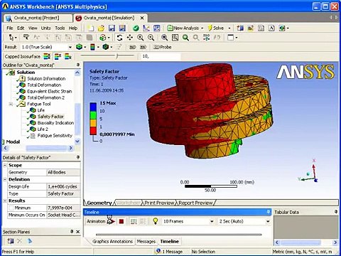This screenshot has height=256, width=341.
Task: Toggle the Minimum result checkbox
Action: tap(11, 208)
